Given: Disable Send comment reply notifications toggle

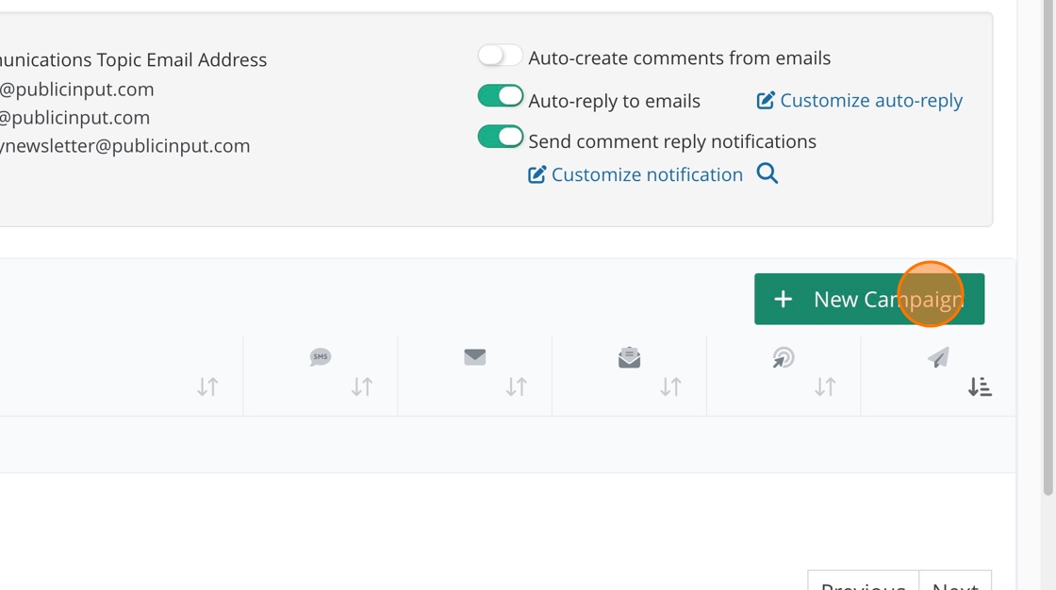Looking at the screenshot, I should (500, 138).
